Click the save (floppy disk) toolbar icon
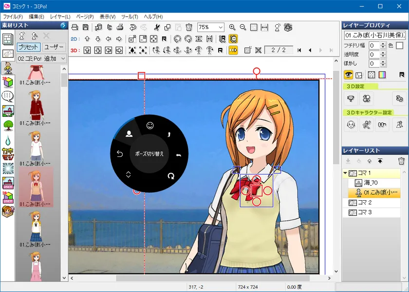Screen dimensions: 409x292 [86, 27]
